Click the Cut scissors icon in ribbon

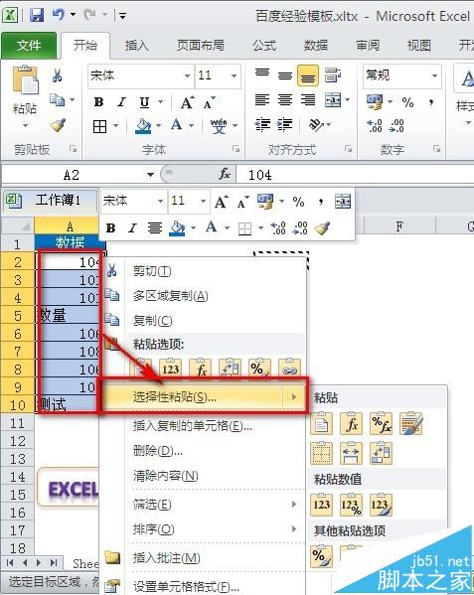58,75
